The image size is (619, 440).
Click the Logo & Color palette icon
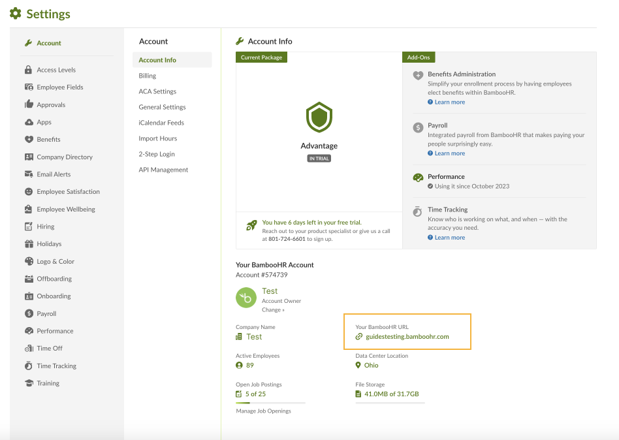pyautogui.click(x=29, y=261)
